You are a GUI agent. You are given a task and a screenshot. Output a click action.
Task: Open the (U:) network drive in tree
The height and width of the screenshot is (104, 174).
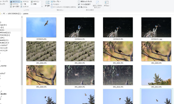(5, 32)
